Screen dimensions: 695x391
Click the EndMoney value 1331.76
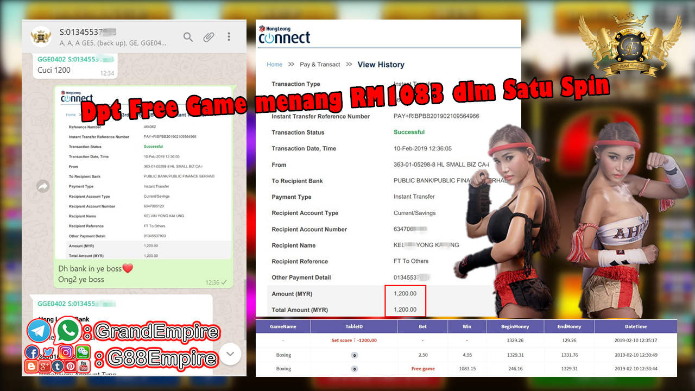[569, 355]
